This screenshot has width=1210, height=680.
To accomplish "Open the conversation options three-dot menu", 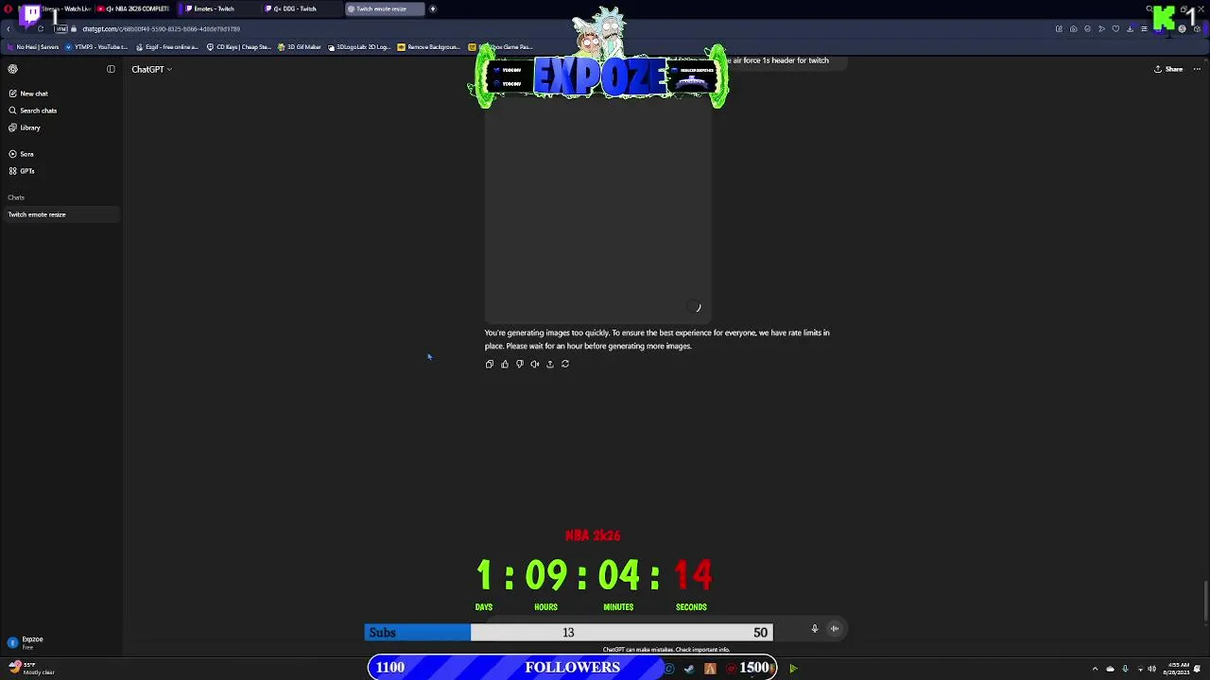I will pos(1197,69).
